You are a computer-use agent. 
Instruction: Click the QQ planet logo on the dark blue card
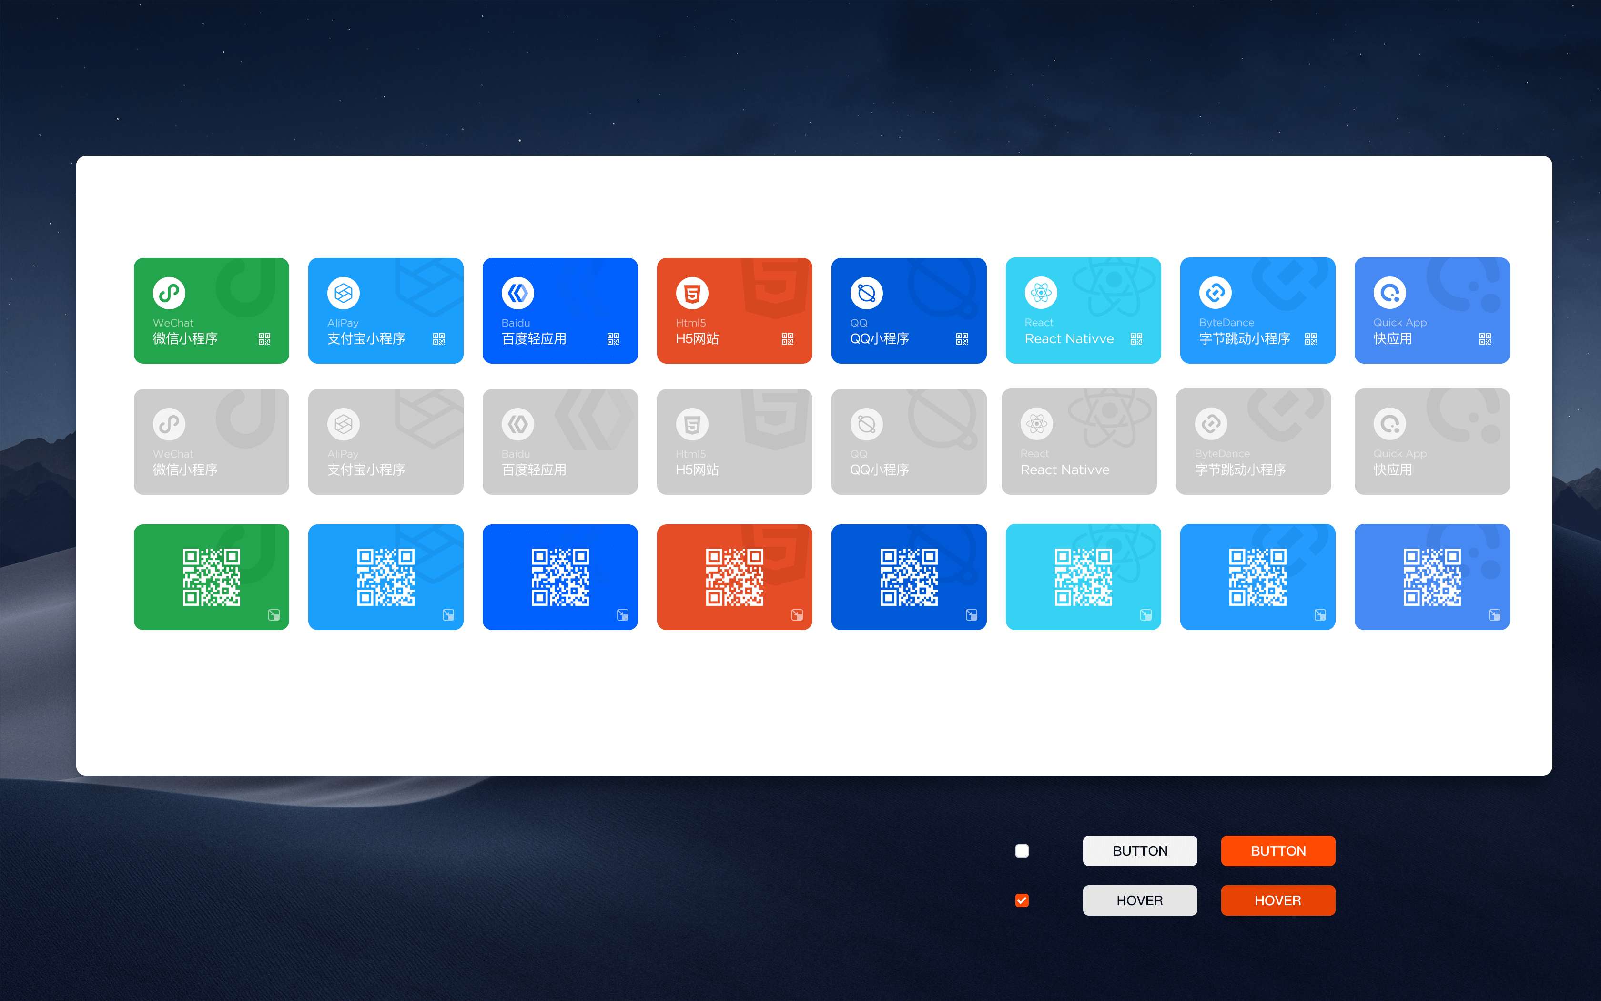[x=867, y=293]
